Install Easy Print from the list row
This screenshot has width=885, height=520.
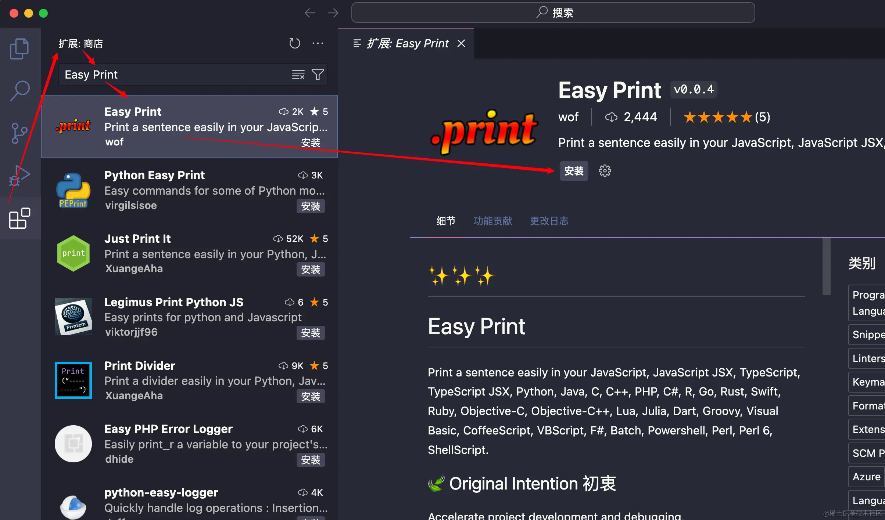(311, 142)
